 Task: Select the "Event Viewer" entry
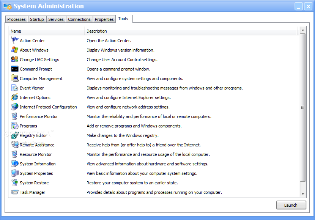[x=31, y=88]
